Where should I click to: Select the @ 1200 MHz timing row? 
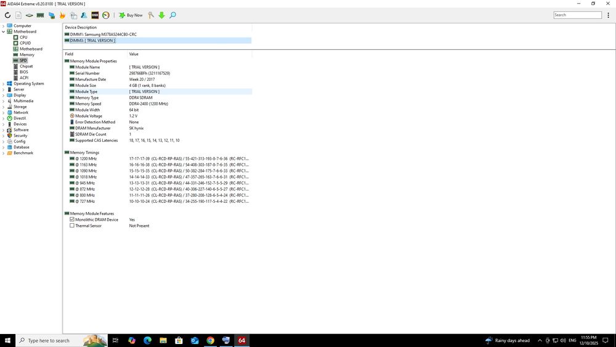pos(158,159)
